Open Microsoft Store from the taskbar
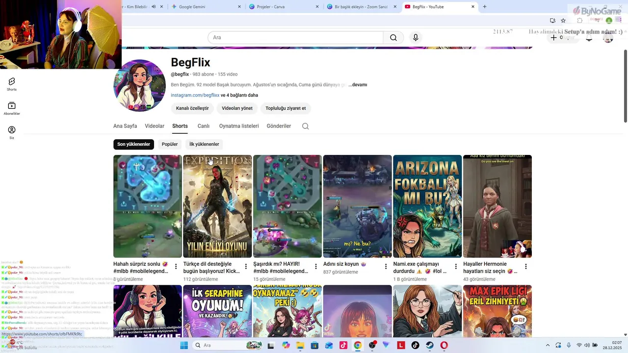 click(x=314, y=345)
